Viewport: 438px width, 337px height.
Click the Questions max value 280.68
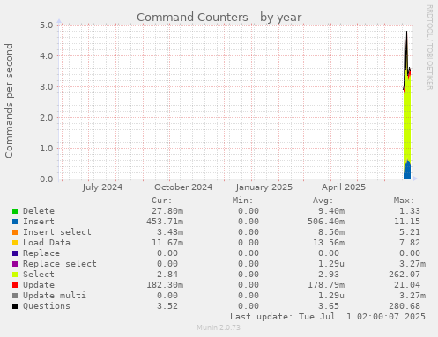(405, 306)
